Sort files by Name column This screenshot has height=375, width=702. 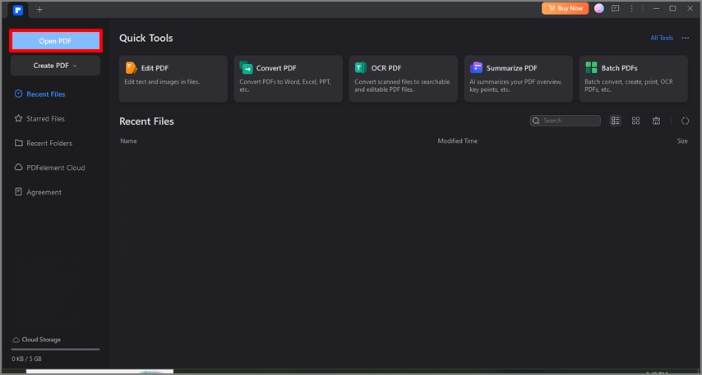(128, 141)
